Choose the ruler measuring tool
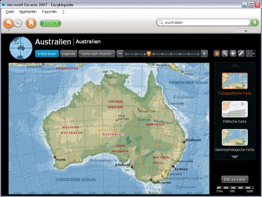This screenshot has height=197, width=262. pyautogui.click(x=241, y=54)
